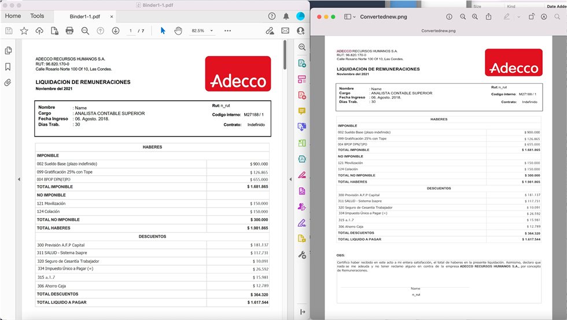Click the Print icon in Acrobat toolbar
The height and width of the screenshot is (320, 567).
pos(69,31)
